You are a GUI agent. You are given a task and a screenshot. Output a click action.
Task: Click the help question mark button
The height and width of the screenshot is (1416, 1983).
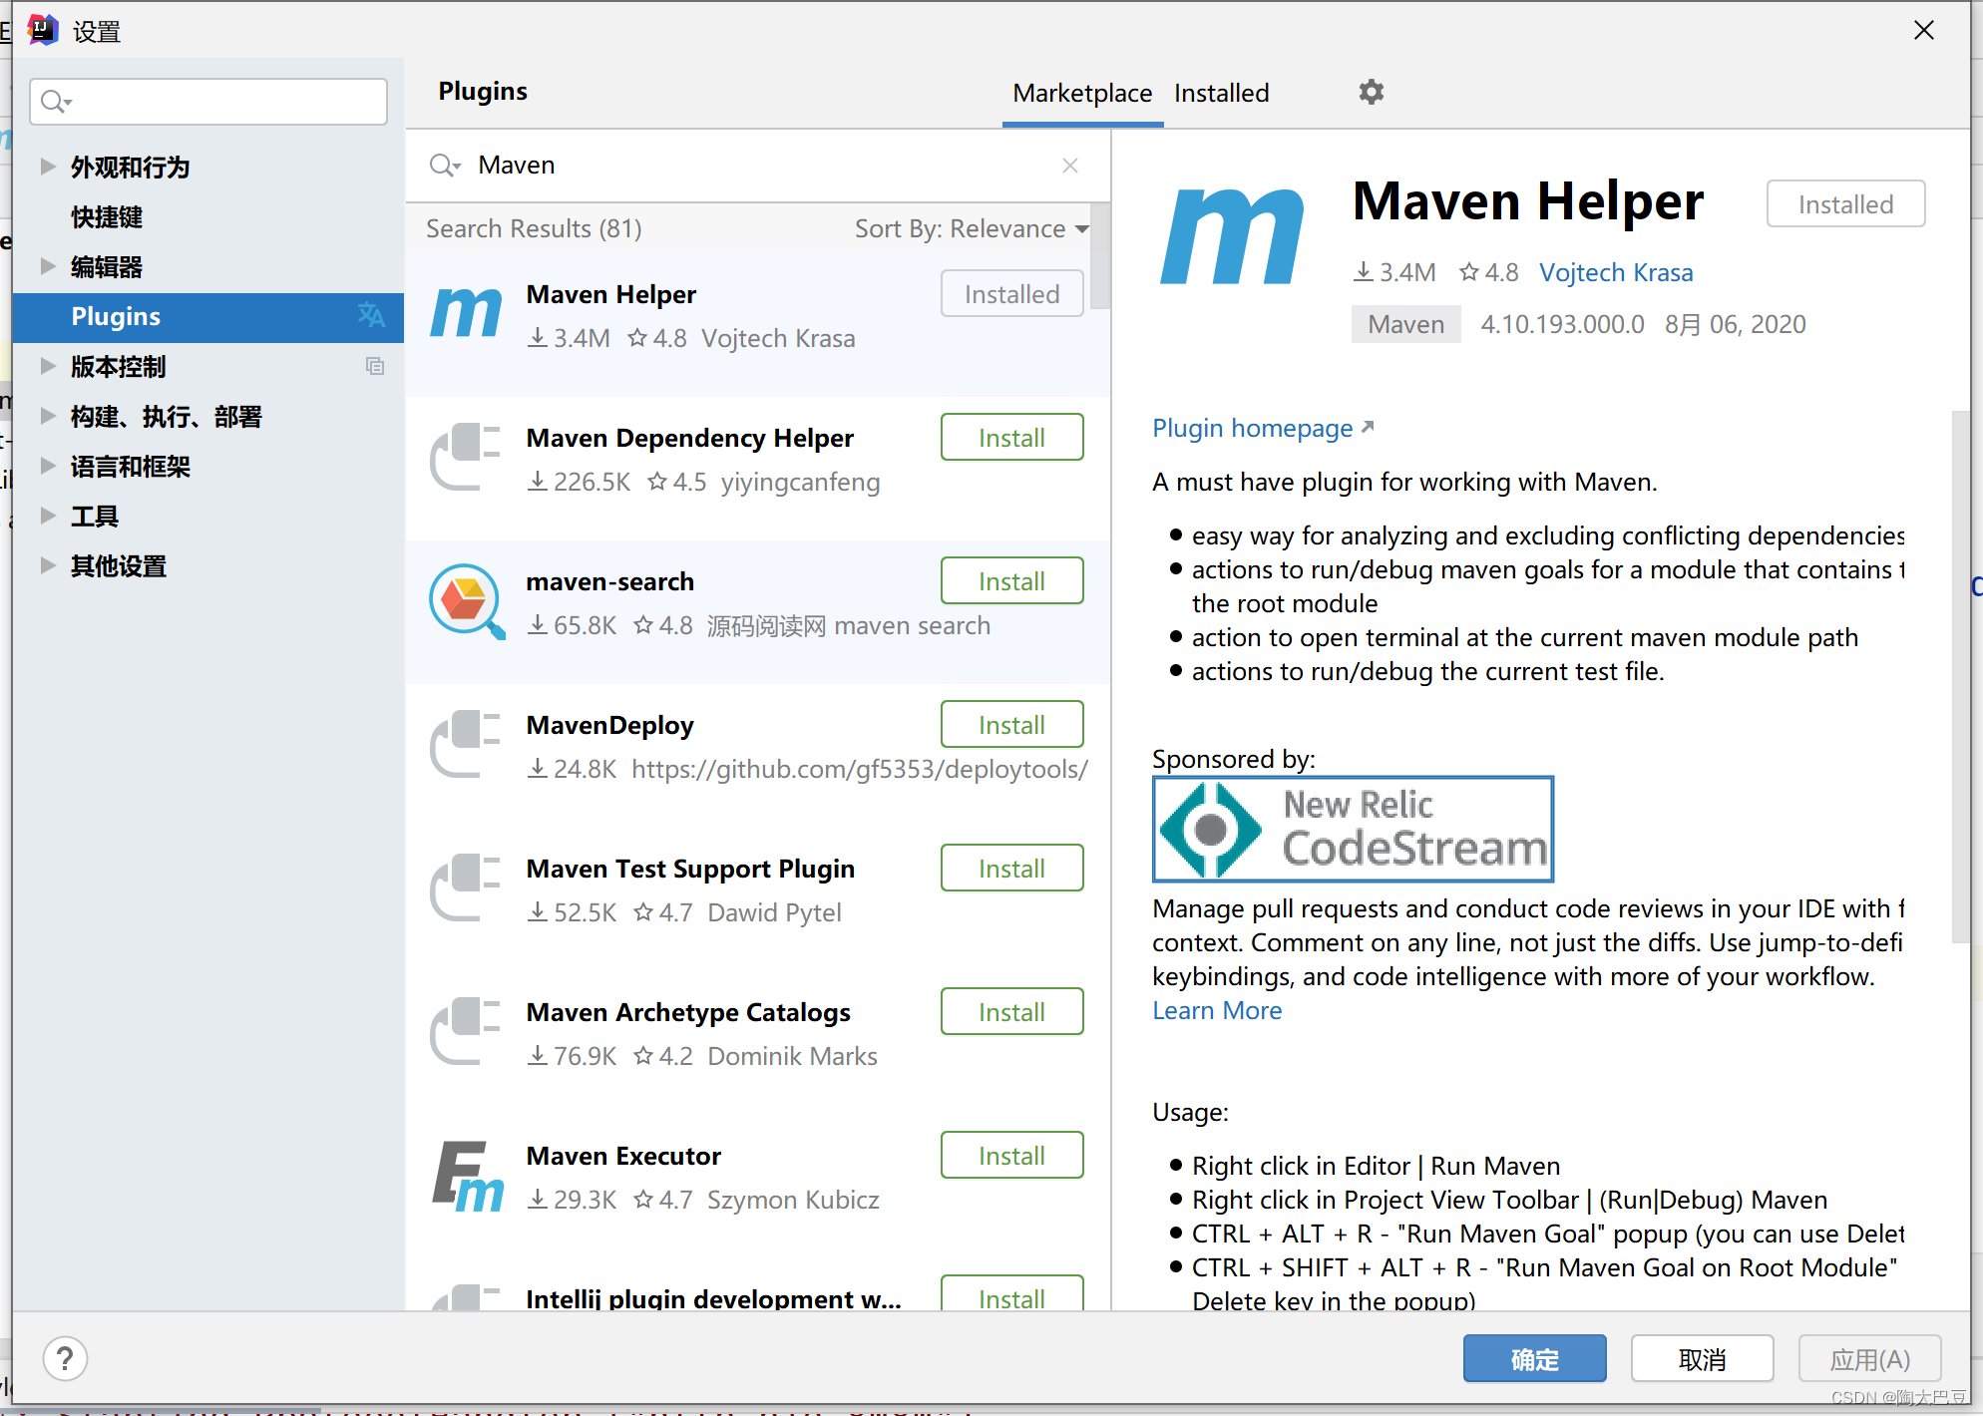tap(66, 1358)
